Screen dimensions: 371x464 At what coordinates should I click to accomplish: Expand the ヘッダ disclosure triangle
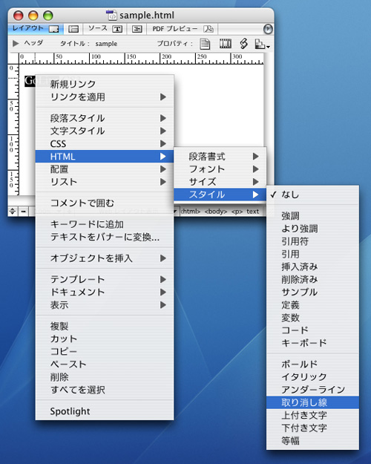[16, 44]
